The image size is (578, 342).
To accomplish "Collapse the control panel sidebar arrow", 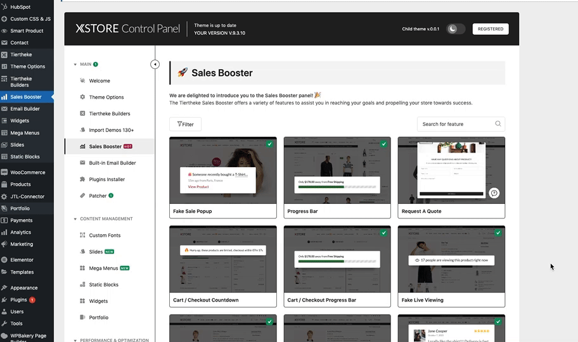I will [x=155, y=65].
